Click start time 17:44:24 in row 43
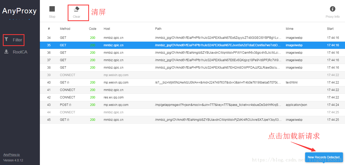This screenshot has height=165, width=345. 333,105
